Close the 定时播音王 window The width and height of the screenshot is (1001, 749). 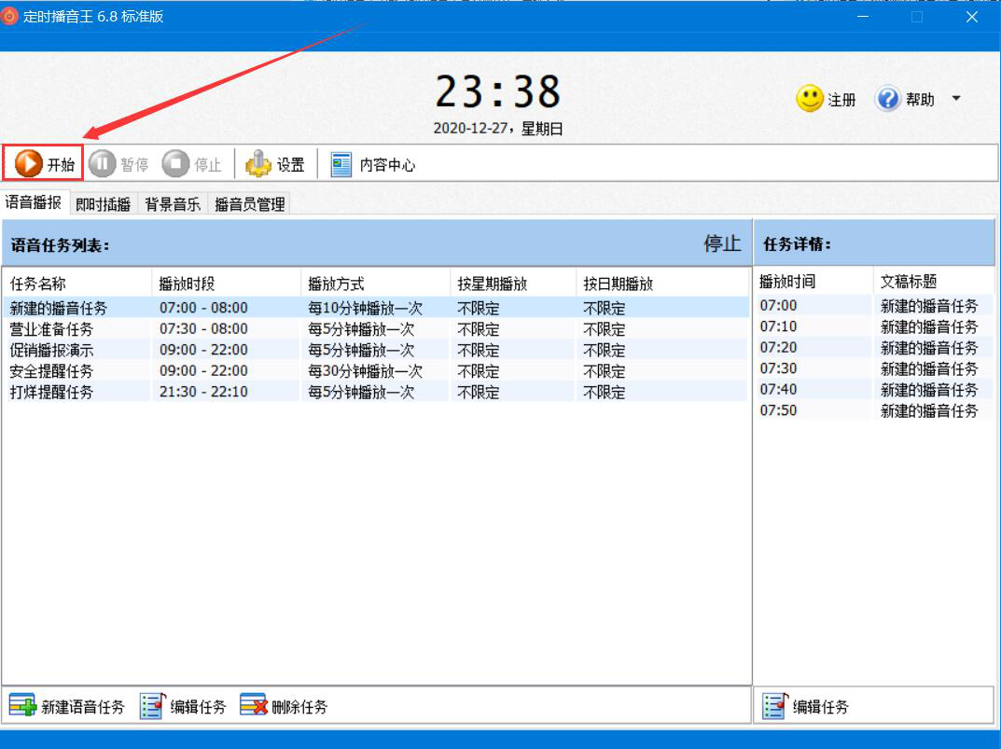972,17
